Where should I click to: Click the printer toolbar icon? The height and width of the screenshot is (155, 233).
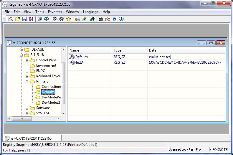click(101, 19)
